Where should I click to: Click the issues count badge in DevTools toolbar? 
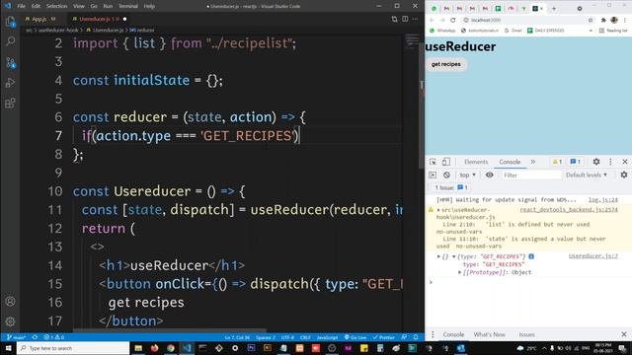[576, 162]
